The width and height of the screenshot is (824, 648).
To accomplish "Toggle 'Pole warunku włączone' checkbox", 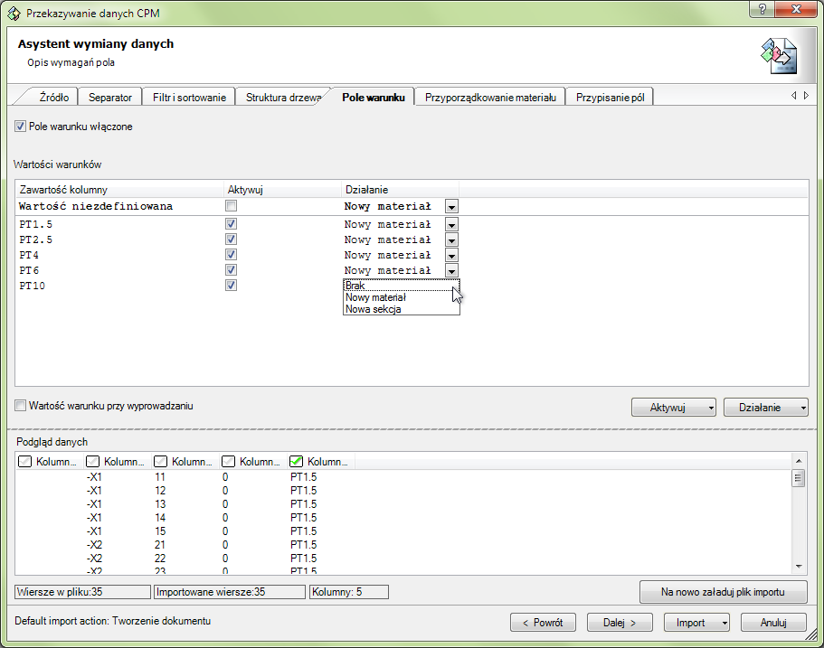I will coord(20,126).
